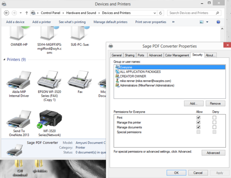Open See what's printing
Viewport: 231px width, 178px height.
(72, 22)
